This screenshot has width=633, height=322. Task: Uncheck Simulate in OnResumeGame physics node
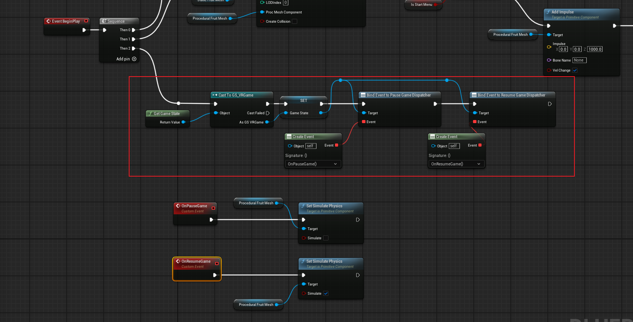pyautogui.click(x=326, y=294)
